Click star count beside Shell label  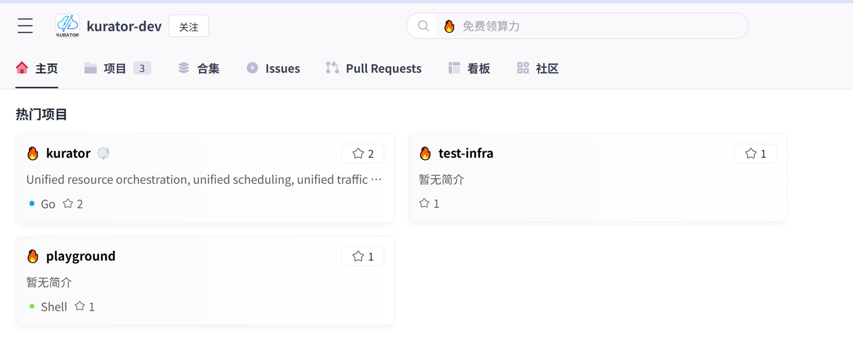tap(85, 306)
